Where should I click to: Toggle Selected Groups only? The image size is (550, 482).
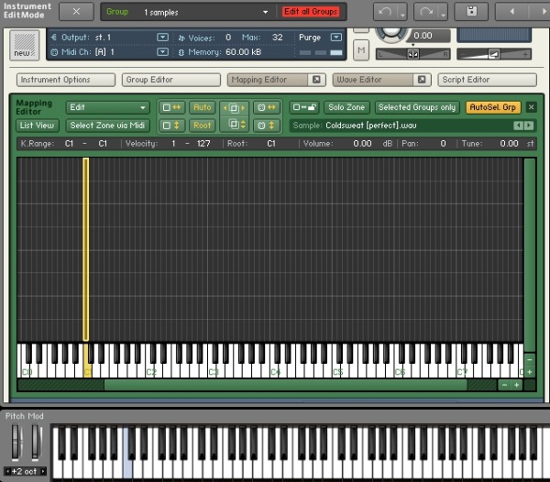(417, 107)
